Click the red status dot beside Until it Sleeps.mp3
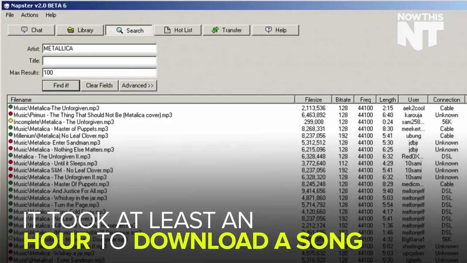This screenshot has width=467, height=263. point(11,163)
